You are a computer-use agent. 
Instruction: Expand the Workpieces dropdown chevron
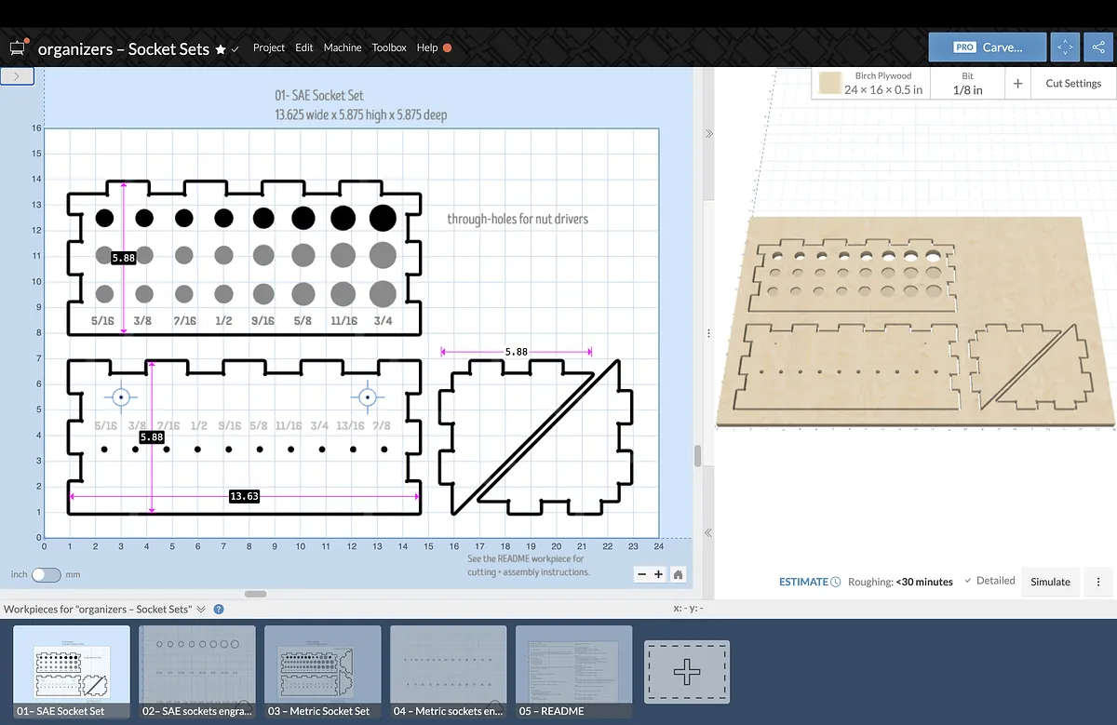pyautogui.click(x=200, y=610)
